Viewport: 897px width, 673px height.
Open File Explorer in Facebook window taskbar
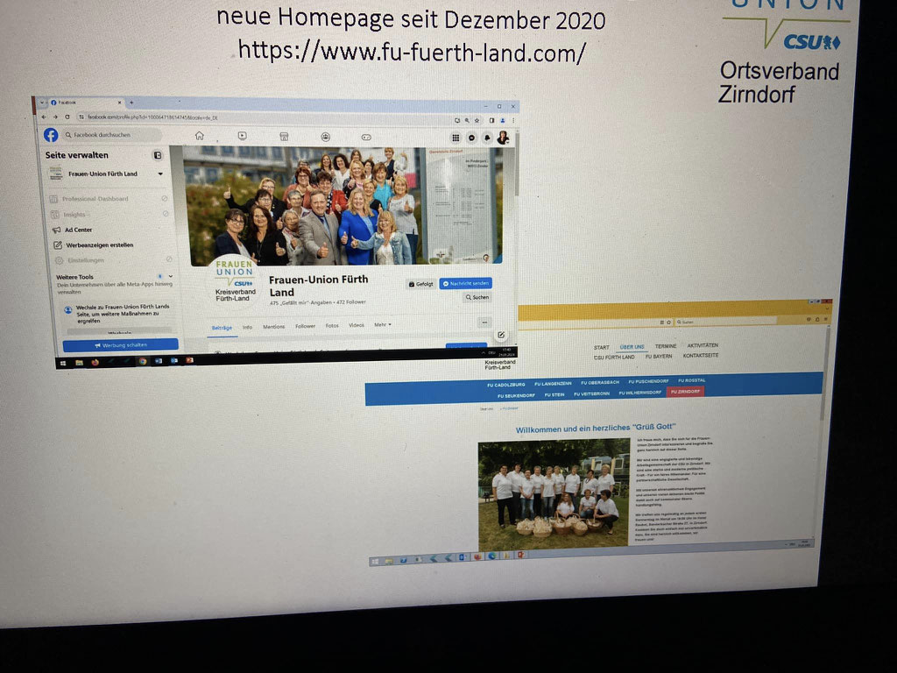click(x=79, y=363)
